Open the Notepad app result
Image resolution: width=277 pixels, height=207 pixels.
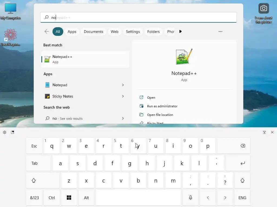(x=85, y=85)
